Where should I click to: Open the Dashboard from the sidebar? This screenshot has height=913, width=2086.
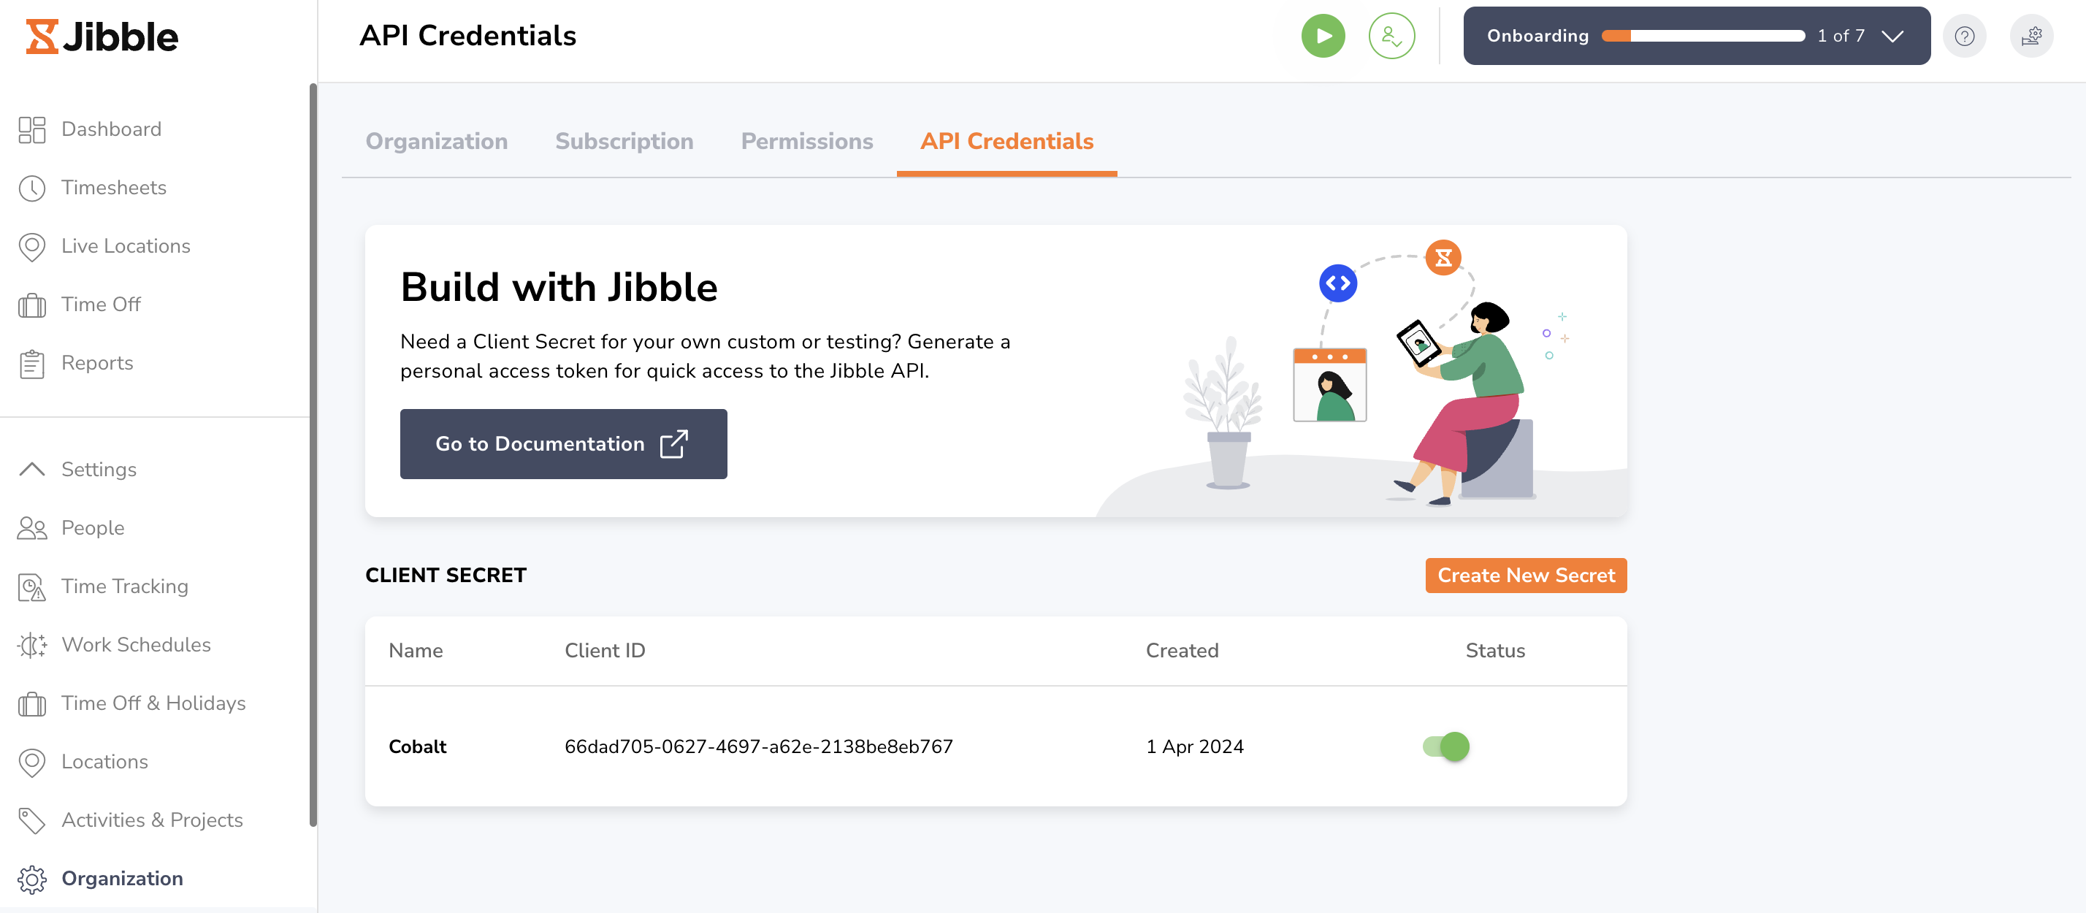[111, 129]
